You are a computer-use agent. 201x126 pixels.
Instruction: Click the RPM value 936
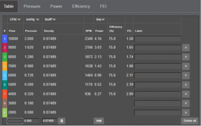pyautogui.click(x=88, y=94)
